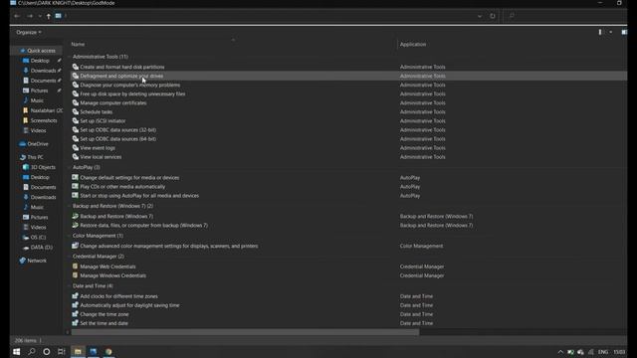Open DATA (D:) drive in sidebar
The width and height of the screenshot is (637, 358).
point(42,248)
